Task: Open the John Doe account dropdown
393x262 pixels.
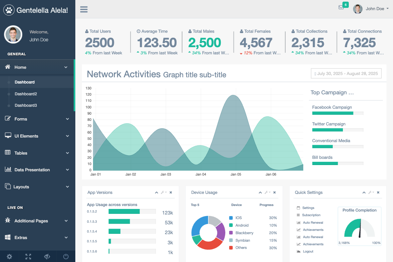Action: [x=373, y=9]
